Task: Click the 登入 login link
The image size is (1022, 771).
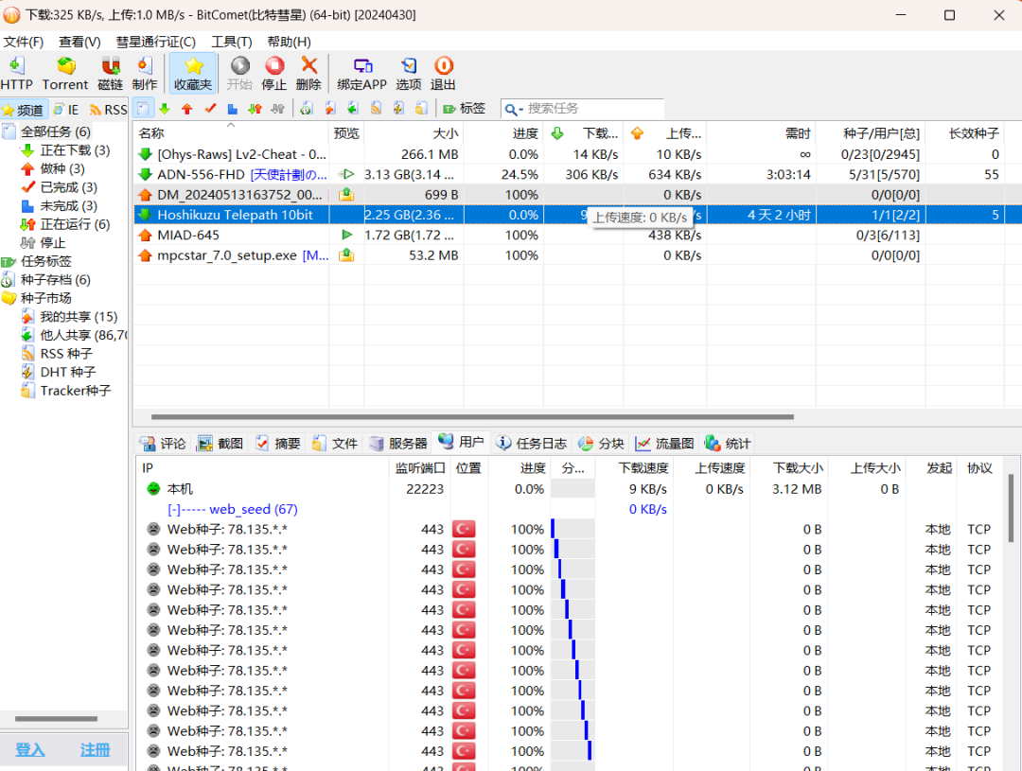Action: click(x=30, y=749)
